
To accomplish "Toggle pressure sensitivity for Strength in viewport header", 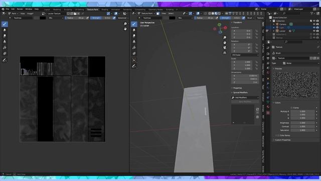I will [x=244, y=18].
